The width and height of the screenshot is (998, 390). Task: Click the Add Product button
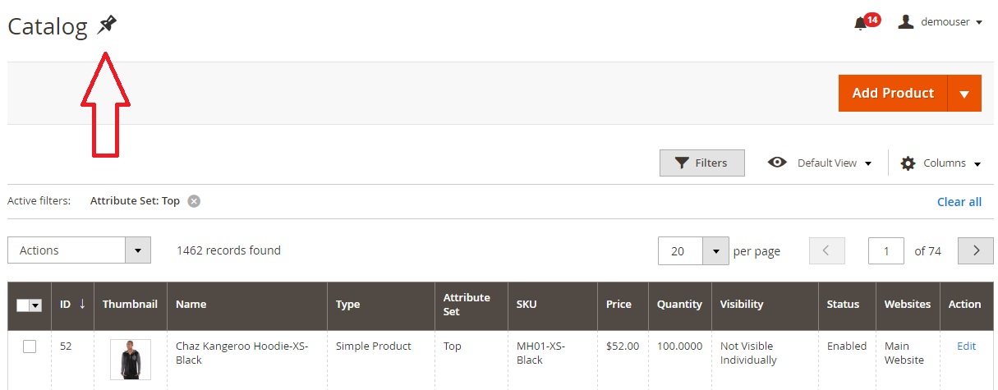pos(893,94)
